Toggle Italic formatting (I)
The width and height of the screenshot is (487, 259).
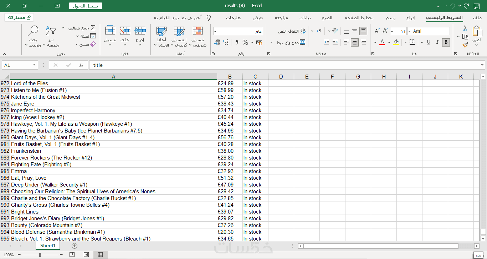click(x=437, y=42)
